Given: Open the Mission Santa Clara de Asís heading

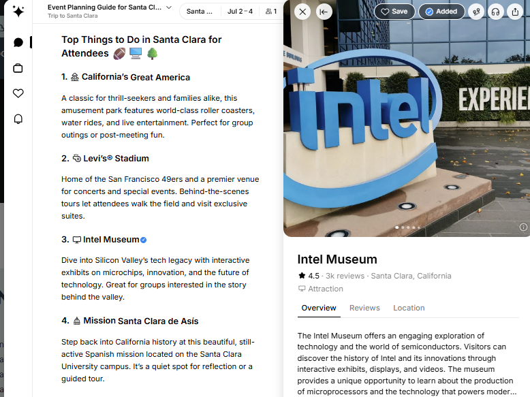Looking at the screenshot, I should [141, 321].
